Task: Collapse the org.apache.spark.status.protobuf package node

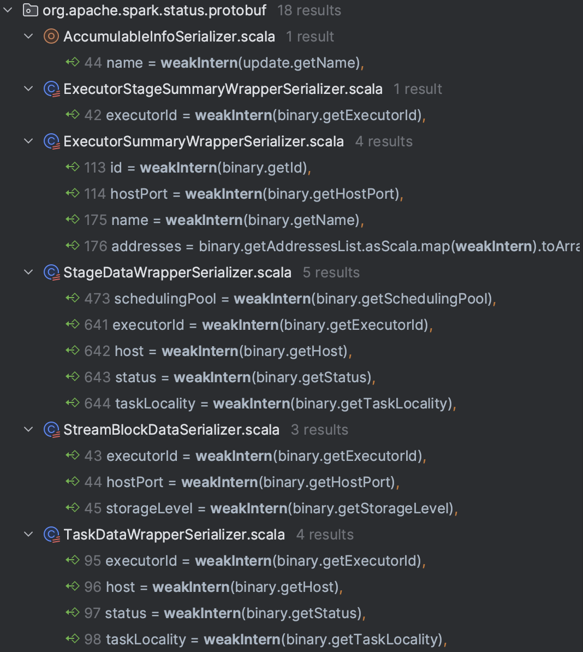Action: point(8,10)
